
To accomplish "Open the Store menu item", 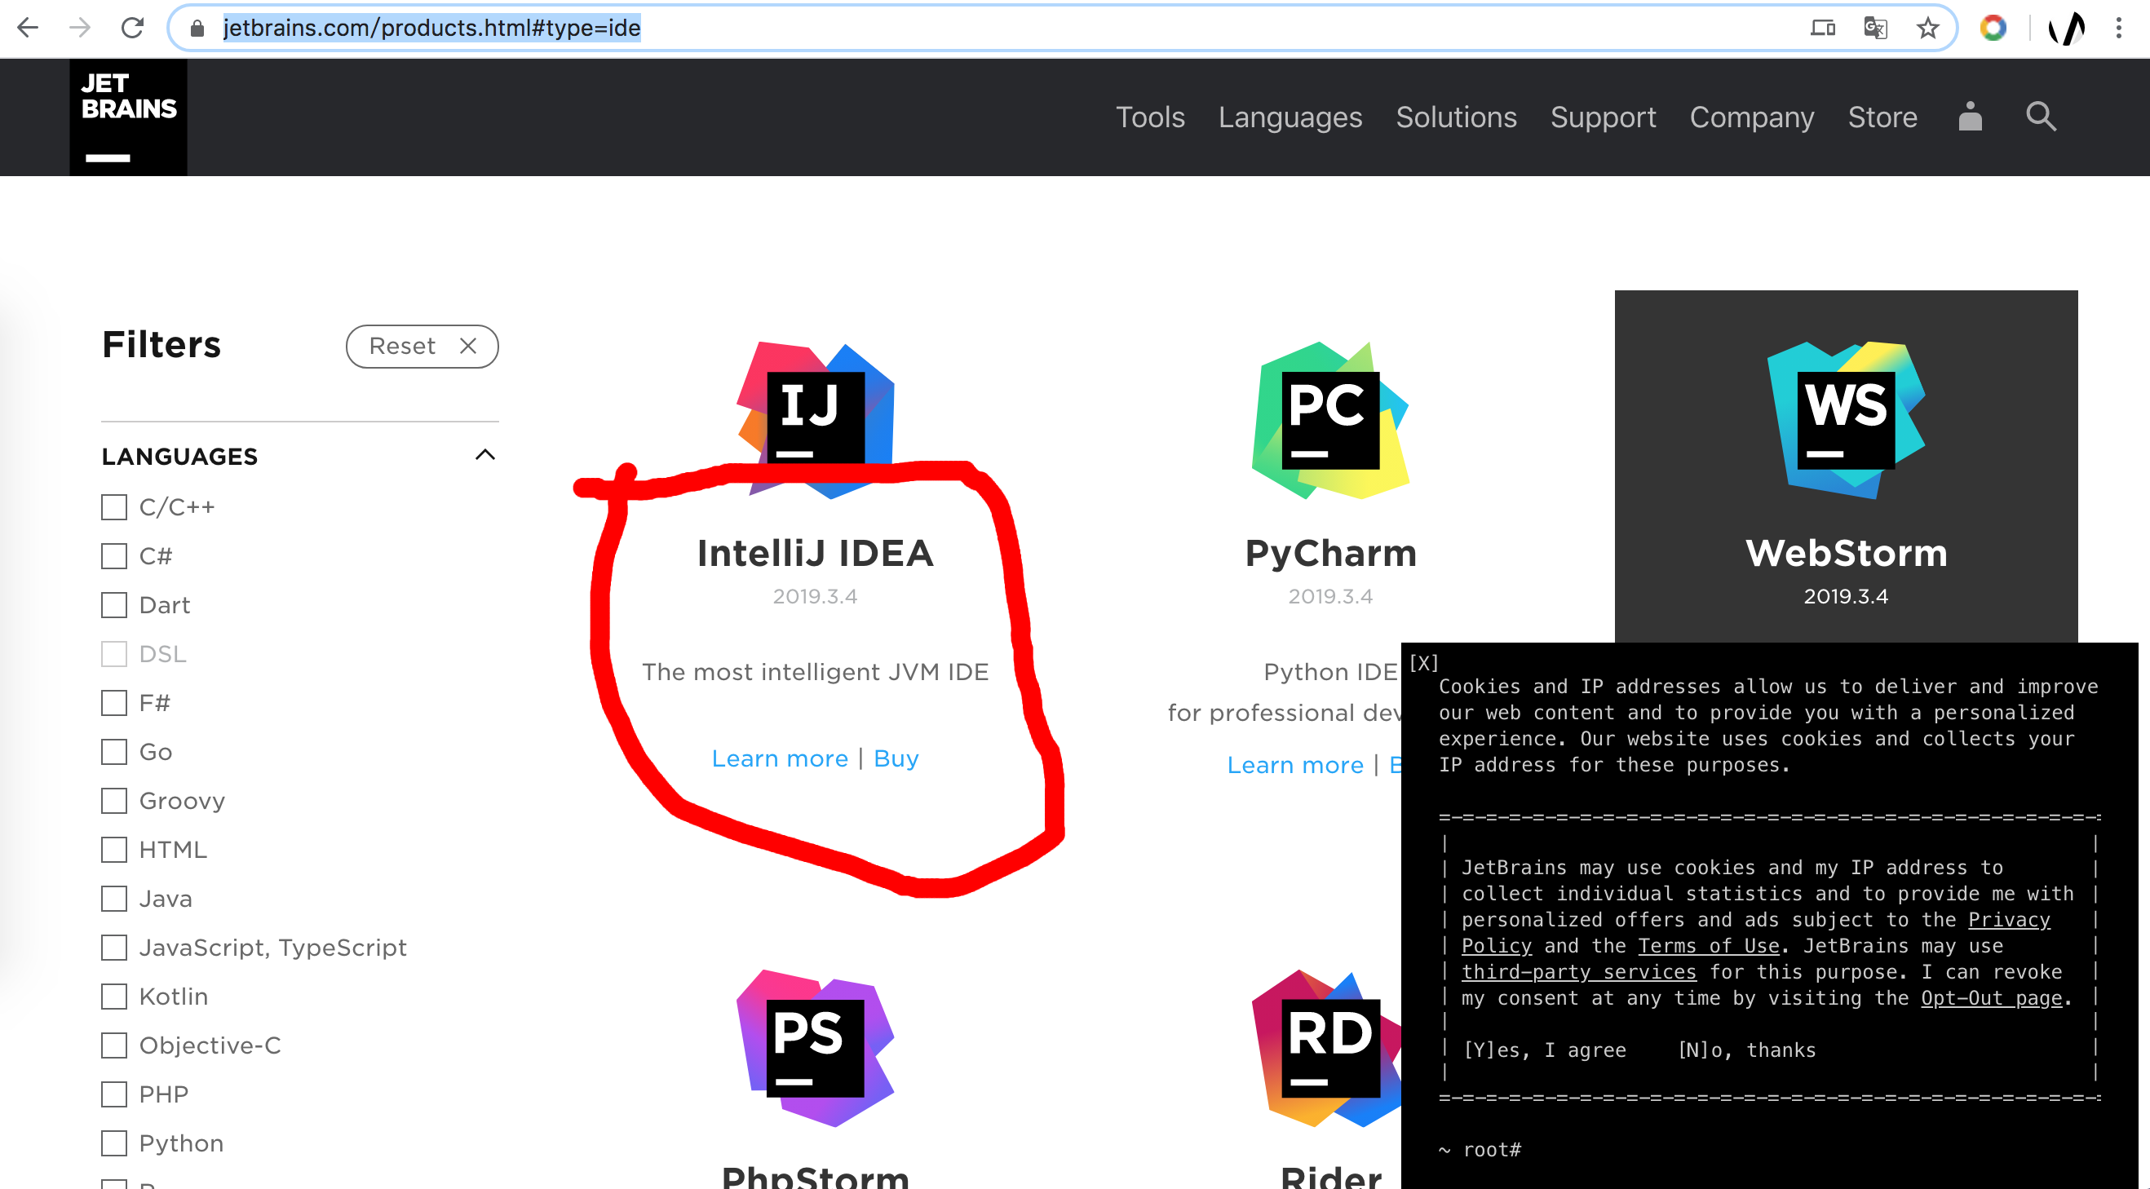I will (x=1882, y=117).
